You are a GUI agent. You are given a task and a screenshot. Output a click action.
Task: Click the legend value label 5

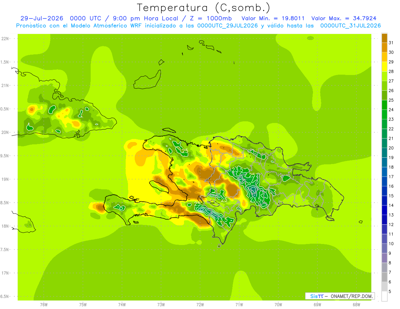[x=390, y=291]
